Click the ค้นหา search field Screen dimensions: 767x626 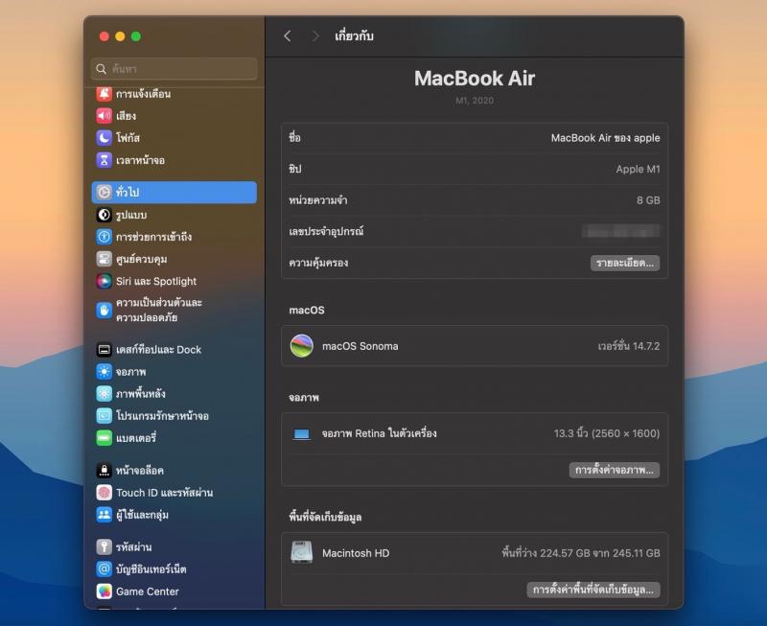(174, 69)
